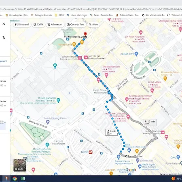
Task: Filter map by Alimentari
Action: coord(55,25)
